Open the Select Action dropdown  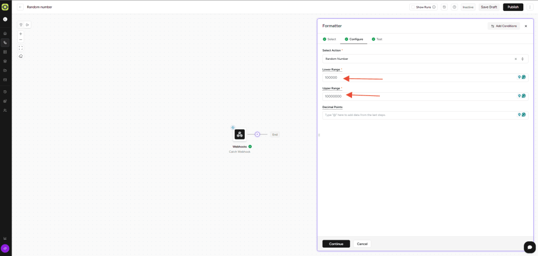pyautogui.click(x=522, y=59)
